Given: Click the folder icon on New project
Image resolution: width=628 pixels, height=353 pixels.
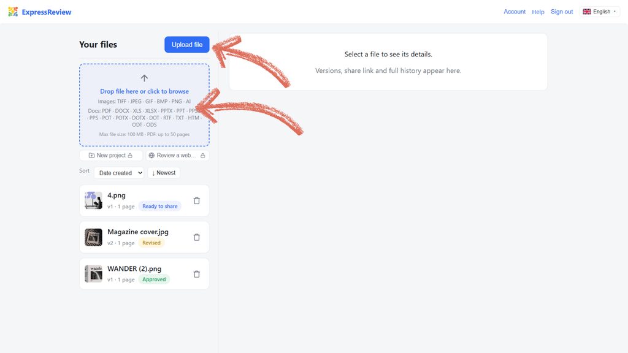Looking at the screenshot, I should coord(92,155).
